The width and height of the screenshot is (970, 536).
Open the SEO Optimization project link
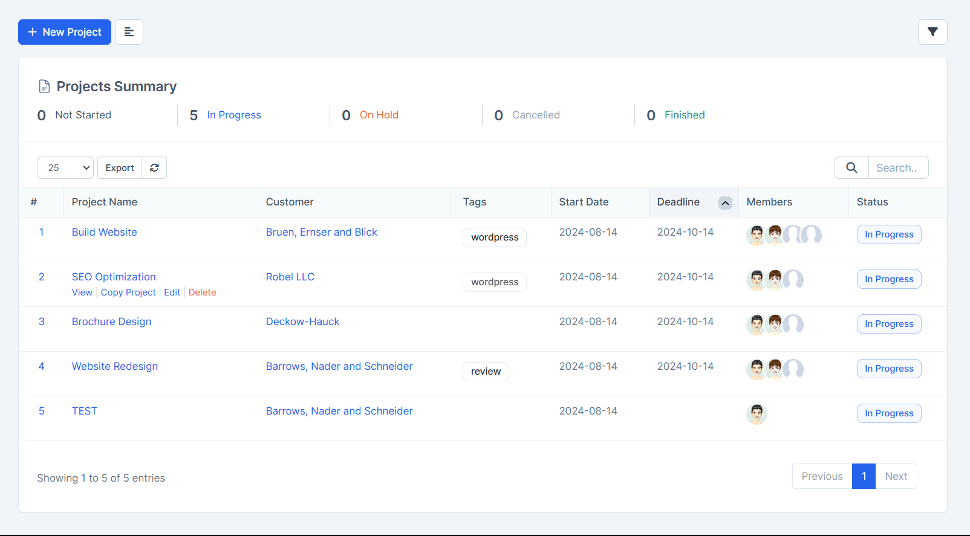(114, 277)
